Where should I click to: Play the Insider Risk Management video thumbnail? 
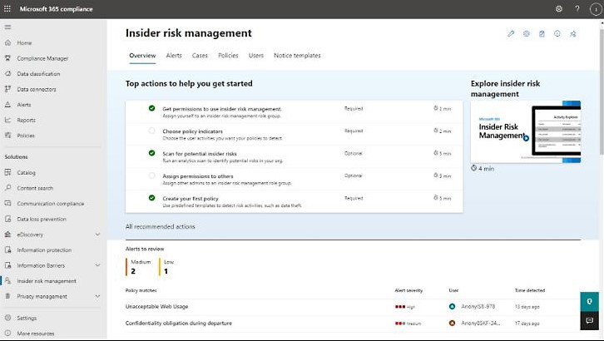(x=526, y=131)
